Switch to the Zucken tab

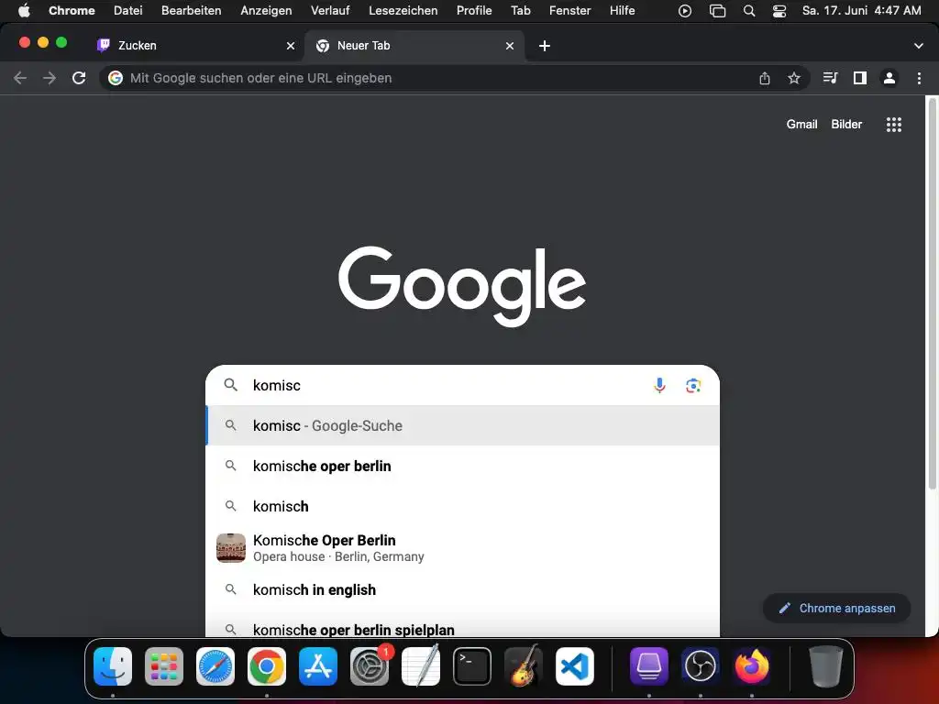point(194,46)
